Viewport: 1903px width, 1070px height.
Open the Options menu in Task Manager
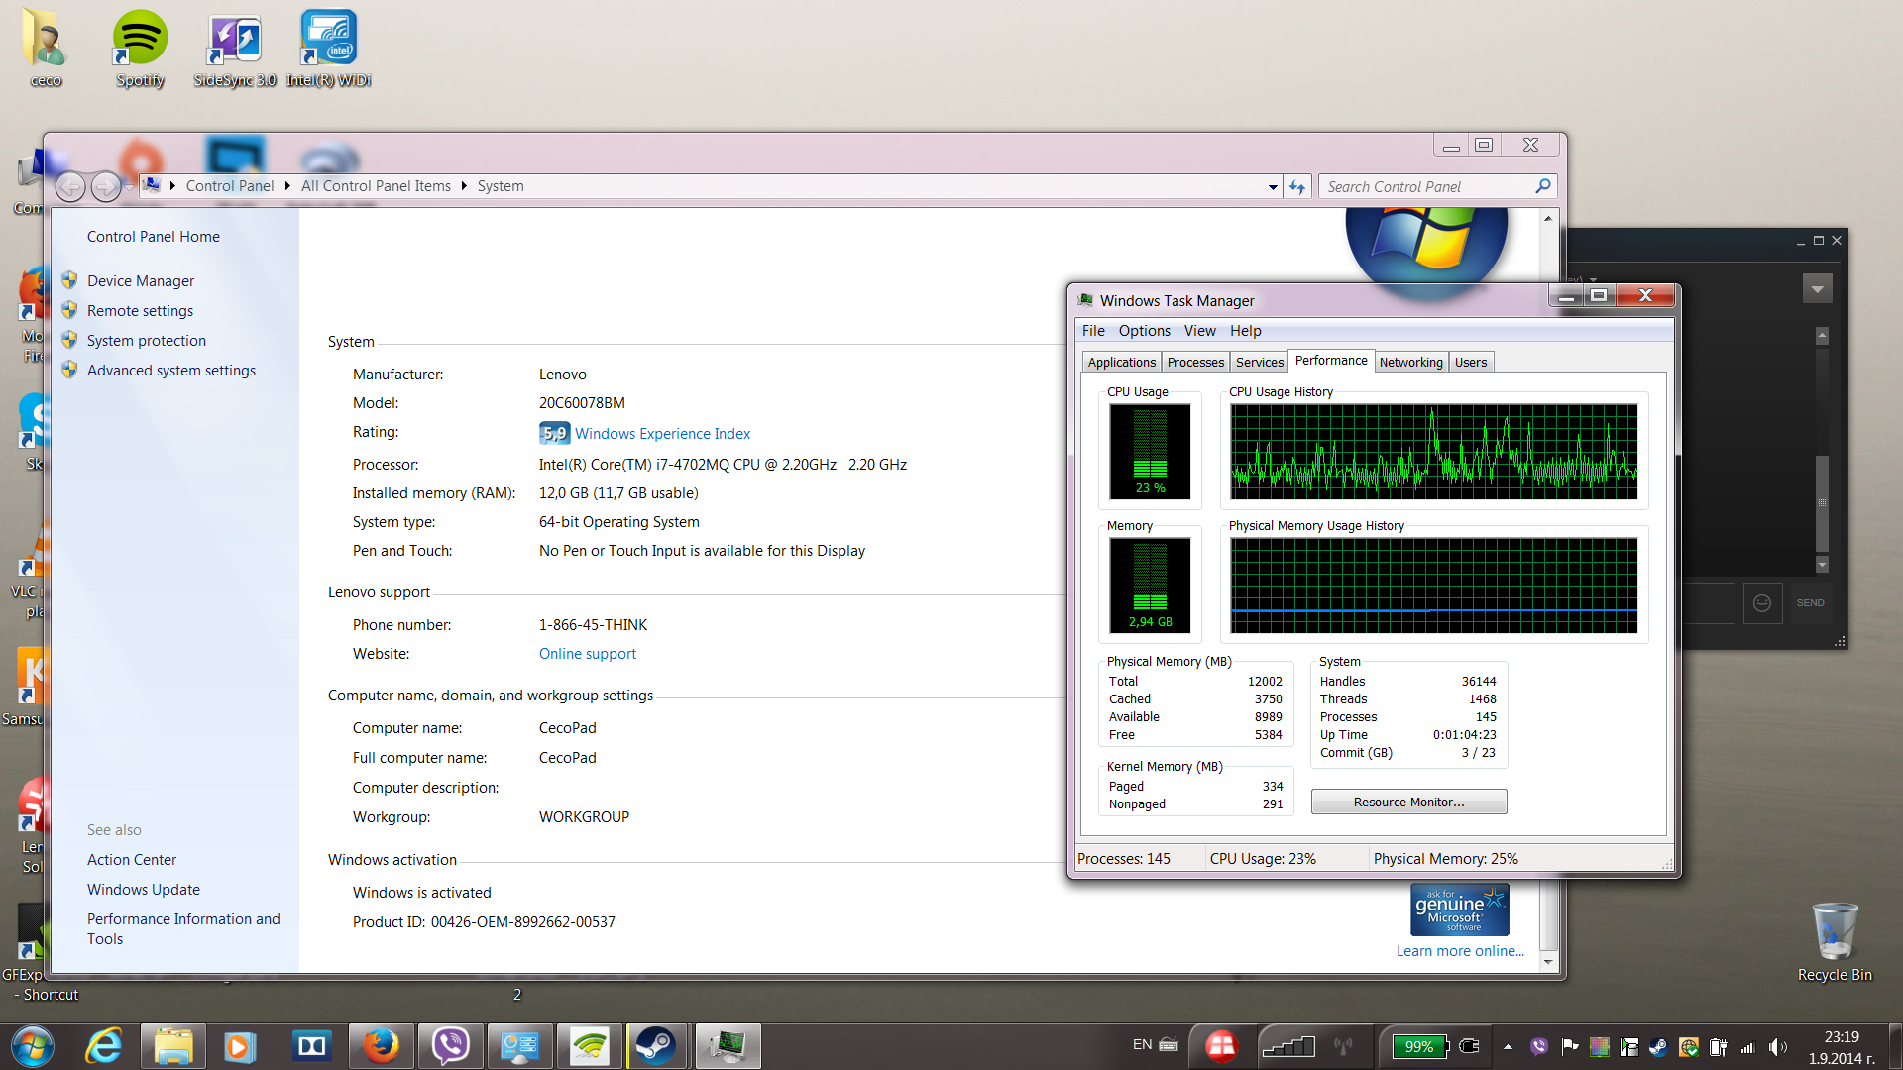(1144, 331)
